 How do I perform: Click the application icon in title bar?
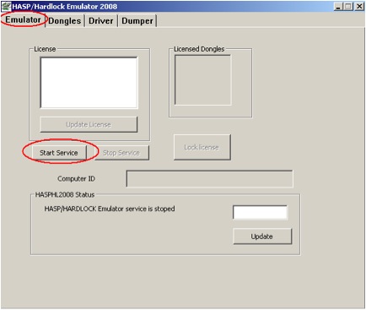point(6,6)
